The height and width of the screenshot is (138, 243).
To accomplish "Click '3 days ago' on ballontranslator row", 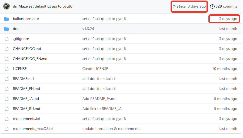I will (x=228, y=19).
